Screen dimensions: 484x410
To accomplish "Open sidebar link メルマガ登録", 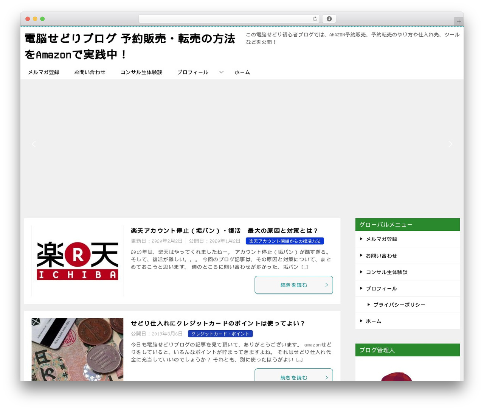I will 382,239.
